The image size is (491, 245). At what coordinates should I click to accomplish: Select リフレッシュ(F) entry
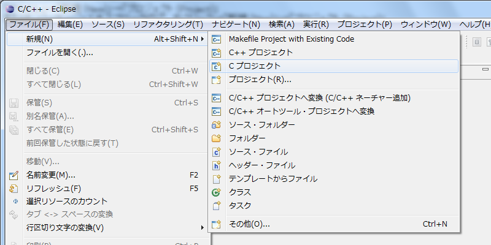click(107, 189)
